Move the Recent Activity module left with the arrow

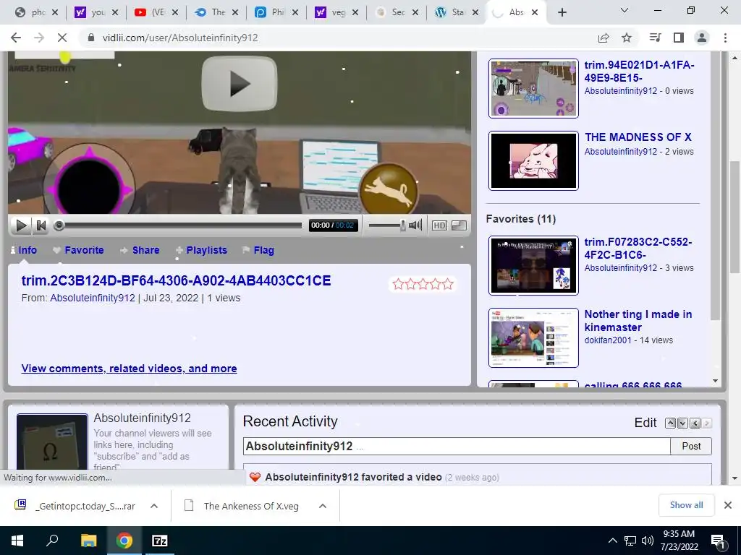click(695, 423)
